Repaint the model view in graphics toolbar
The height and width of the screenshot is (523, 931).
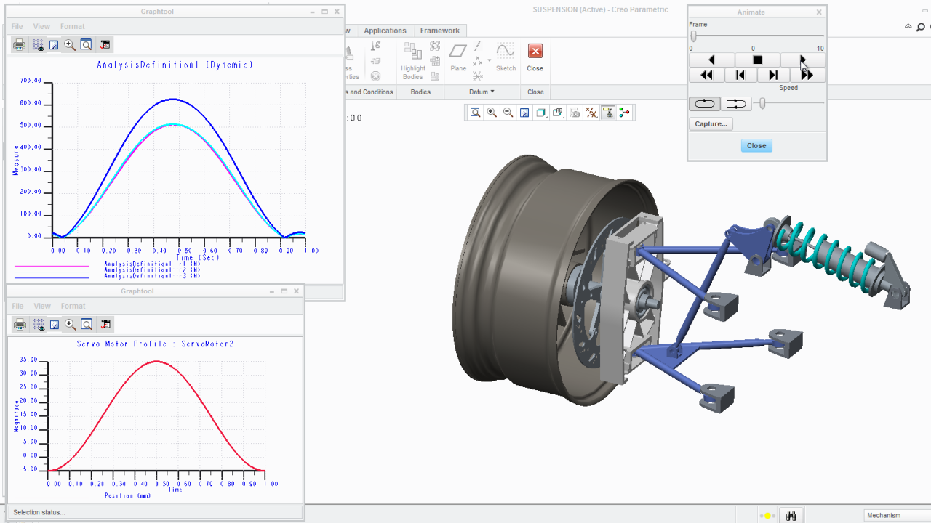point(524,113)
